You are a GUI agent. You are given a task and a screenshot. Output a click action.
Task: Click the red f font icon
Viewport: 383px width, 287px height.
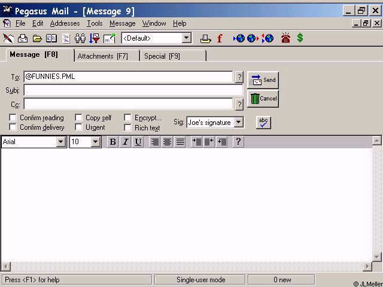[220, 38]
